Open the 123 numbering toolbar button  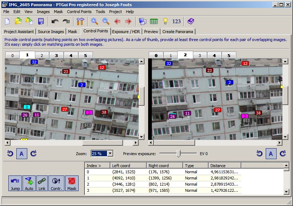point(177,21)
